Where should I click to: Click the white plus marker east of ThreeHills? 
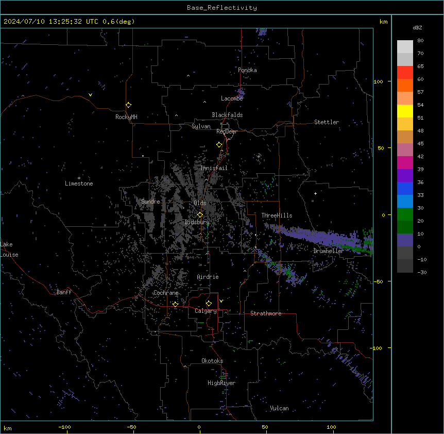[315, 193]
